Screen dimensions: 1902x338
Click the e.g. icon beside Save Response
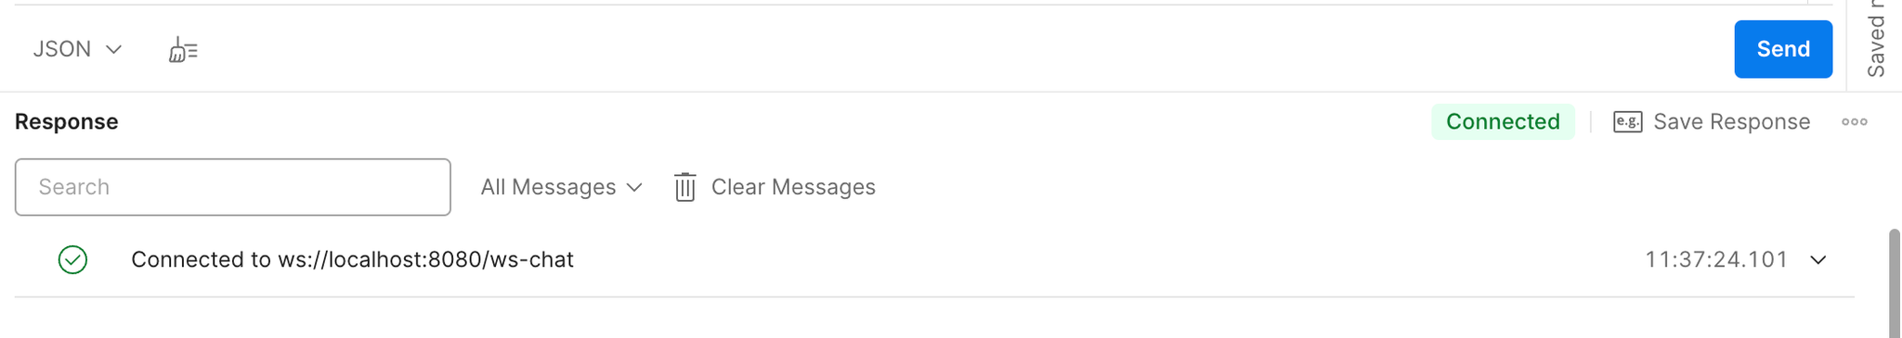tap(1627, 122)
